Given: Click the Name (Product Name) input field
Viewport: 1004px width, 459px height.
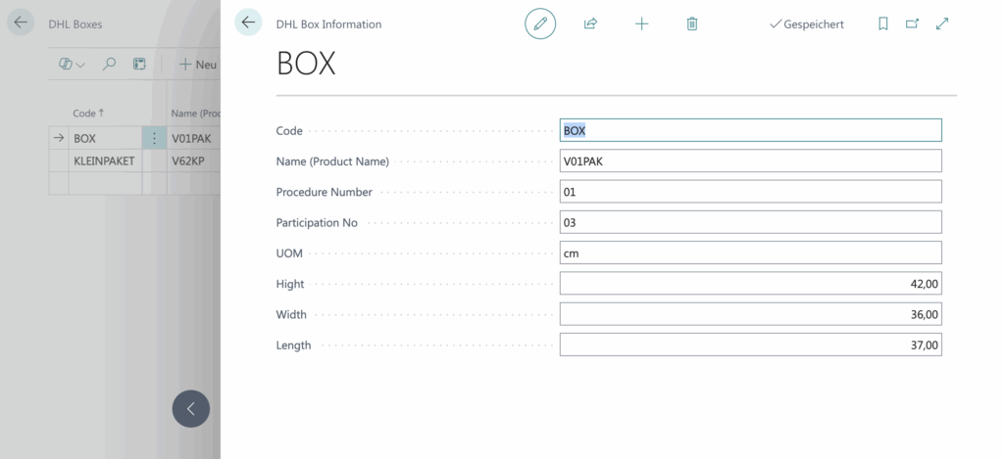Looking at the screenshot, I should tap(750, 161).
